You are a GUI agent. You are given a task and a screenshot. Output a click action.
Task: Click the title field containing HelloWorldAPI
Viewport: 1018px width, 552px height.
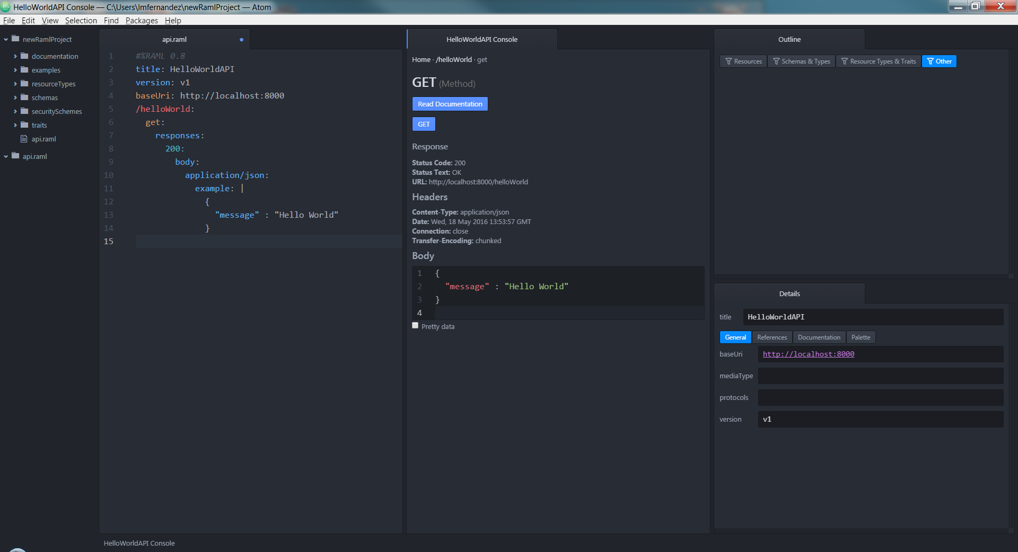tap(873, 317)
